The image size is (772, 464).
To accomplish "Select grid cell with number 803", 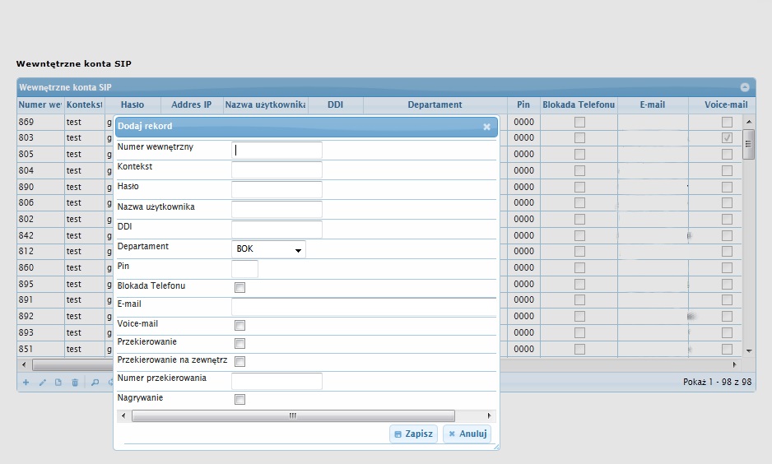I will click(x=40, y=137).
